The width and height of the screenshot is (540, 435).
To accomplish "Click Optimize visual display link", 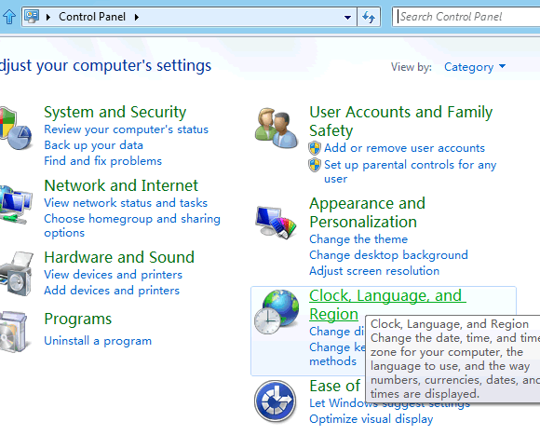I will [x=371, y=419].
